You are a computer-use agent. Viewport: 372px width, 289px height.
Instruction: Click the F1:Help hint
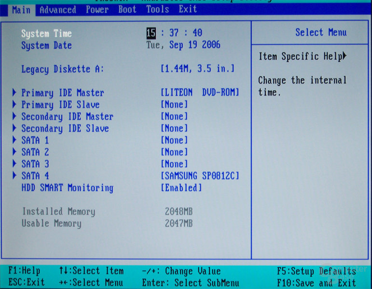coord(24,271)
